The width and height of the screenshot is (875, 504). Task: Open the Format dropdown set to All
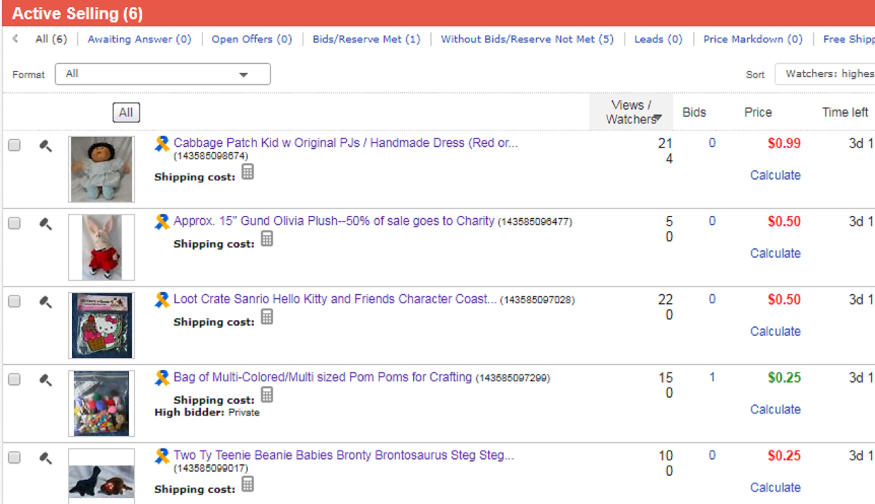(163, 74)
